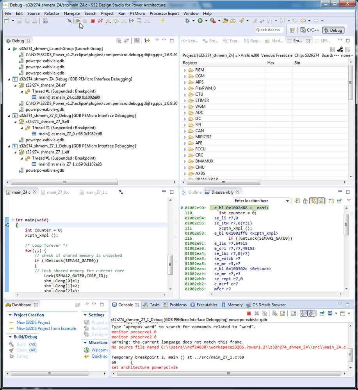
Task: Expand the FlexPWM_0 register folder
Action: point(185,88)
